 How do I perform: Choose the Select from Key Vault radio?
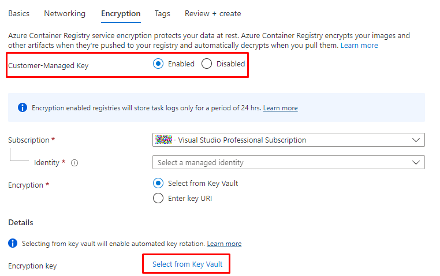click(x=159, y=183)
